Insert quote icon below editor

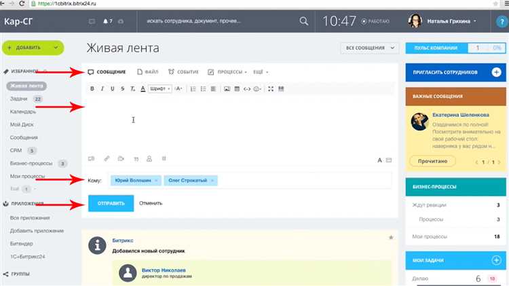point(136,159)
